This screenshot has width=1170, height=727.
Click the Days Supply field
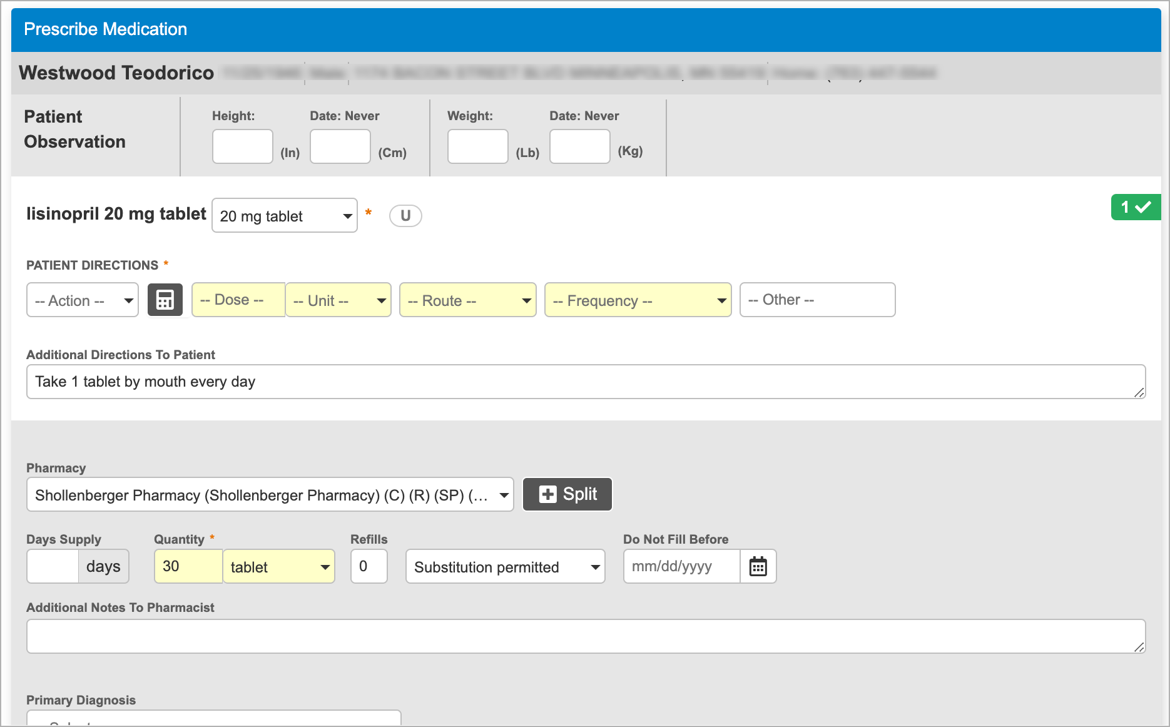[53, 567]
